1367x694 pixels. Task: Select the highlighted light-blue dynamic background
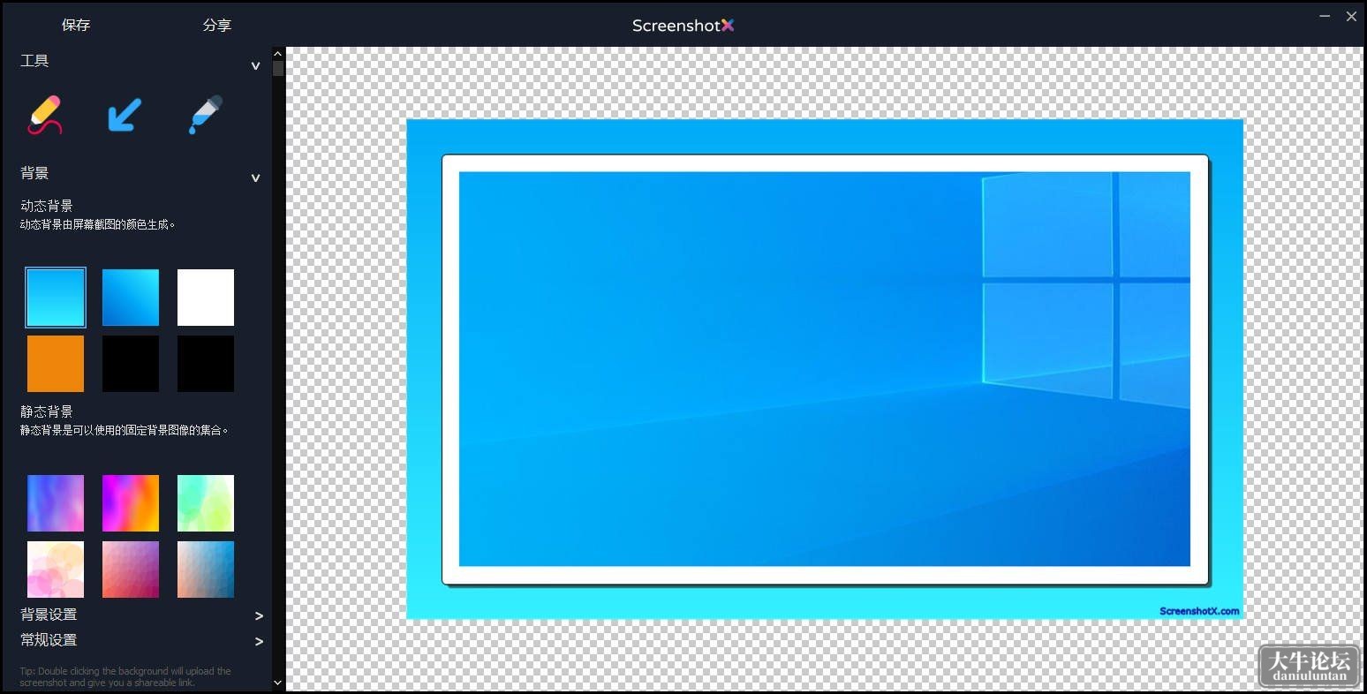[x=56, y=298]
